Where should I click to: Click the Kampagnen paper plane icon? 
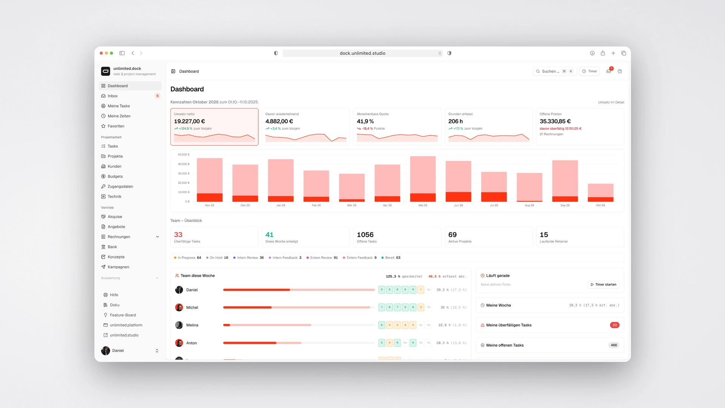[103, 267]
